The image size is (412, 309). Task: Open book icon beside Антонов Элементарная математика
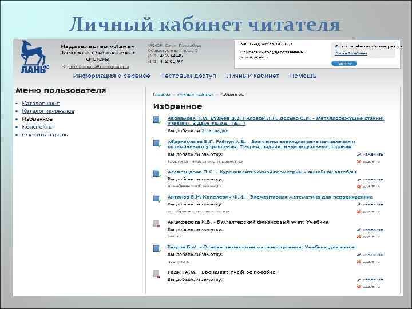[x=157, y=199]
